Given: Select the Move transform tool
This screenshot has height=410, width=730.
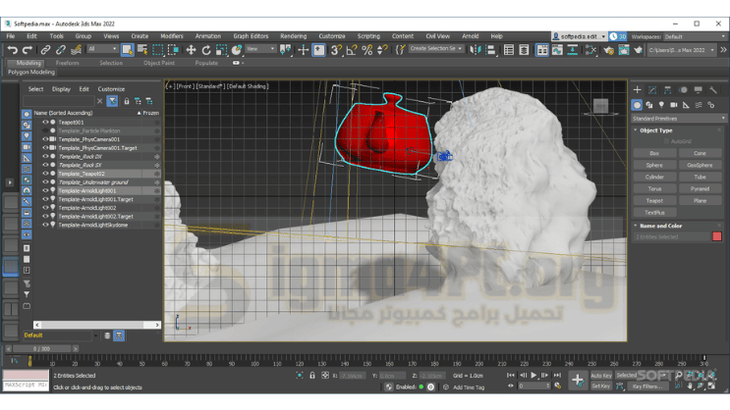Looking at the screenshot, I should 191,49.
